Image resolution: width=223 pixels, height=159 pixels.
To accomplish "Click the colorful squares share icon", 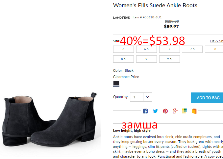I will pos(185,111).
